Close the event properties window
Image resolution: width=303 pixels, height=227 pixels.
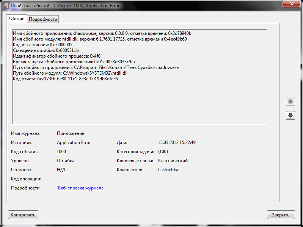pos(292,4)
